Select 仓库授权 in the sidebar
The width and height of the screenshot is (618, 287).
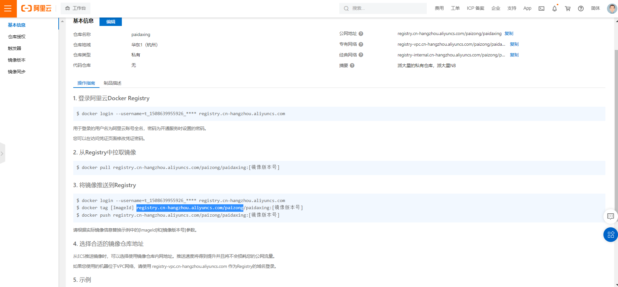click(x=17, y=37)
